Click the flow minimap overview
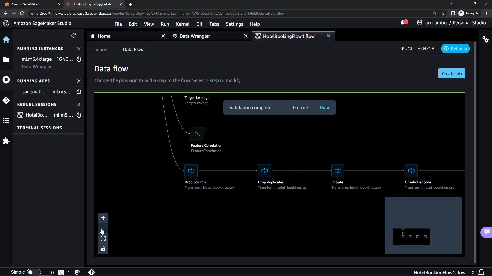The height and width of the screenshot is (276, 492). click(423, 225)
